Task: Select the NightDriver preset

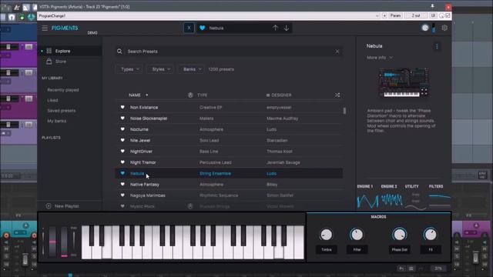Action: point(229,152)
